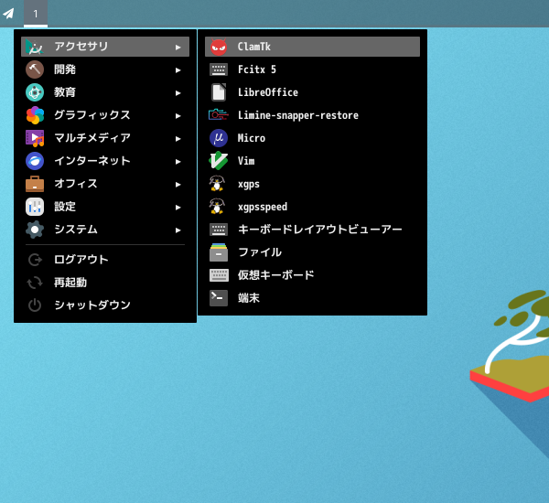Expand the アクセサリ submenu arrow
Viewport: 549px width, 503px height.
tap(178, 48)
